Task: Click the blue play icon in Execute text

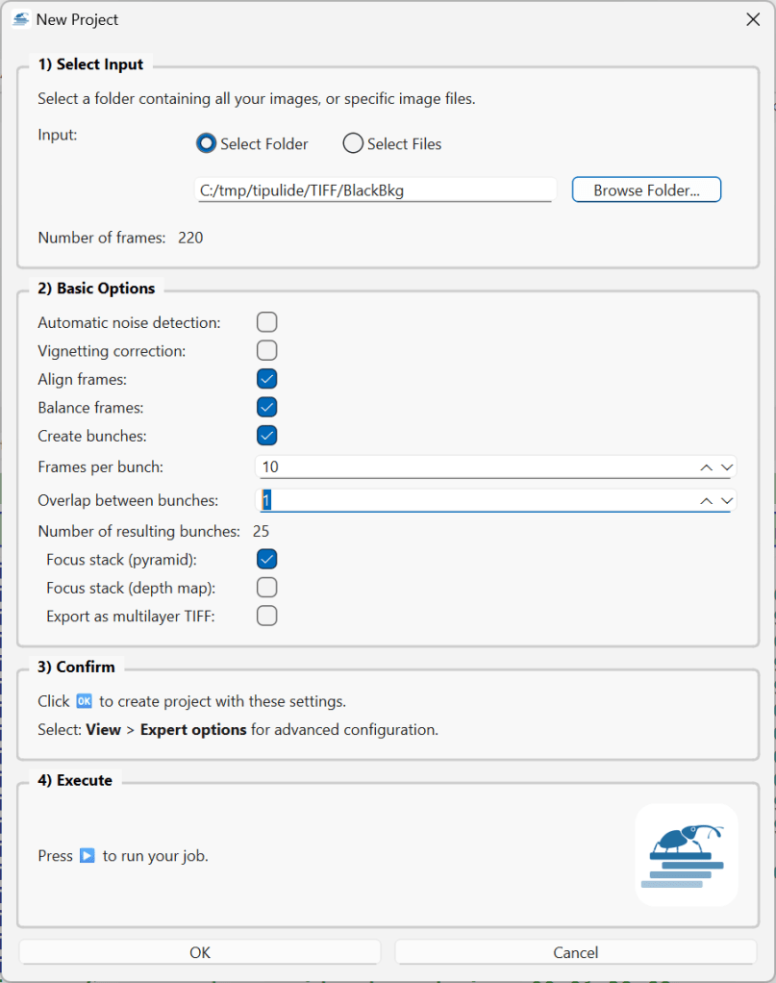Action: pyautogui.click(x=88, y=855)
